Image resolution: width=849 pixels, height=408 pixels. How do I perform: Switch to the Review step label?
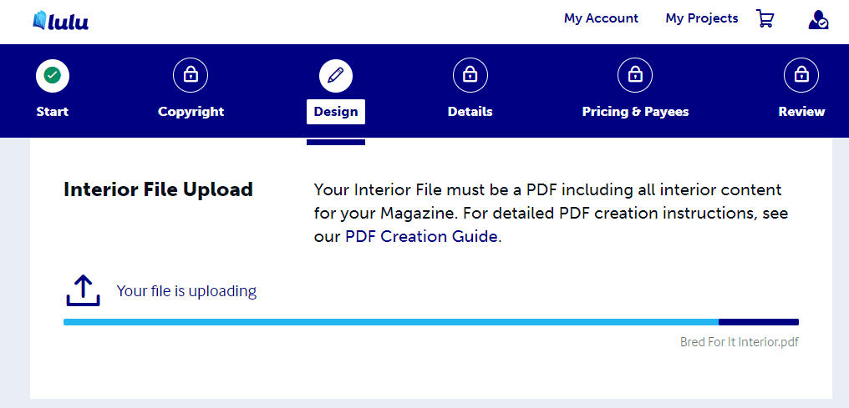[801, 112]
